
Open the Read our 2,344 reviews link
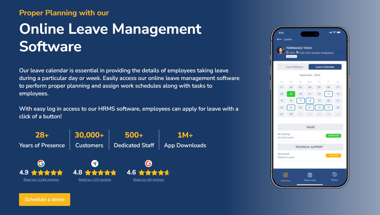pos(41,180)
